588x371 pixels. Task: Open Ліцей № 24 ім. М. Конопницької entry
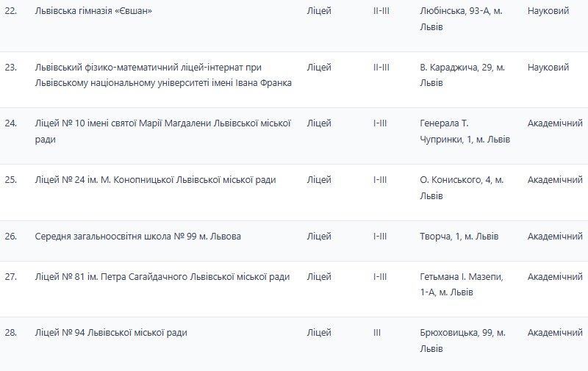click(155, 179)
